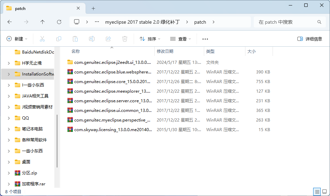330x196 pixels.
Task: Select BaiduNetdiskDownload folder in sidebar
Action: tap(34, 52)
